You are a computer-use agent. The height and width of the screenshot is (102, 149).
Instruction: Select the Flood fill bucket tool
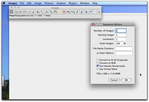pos(86,12)
